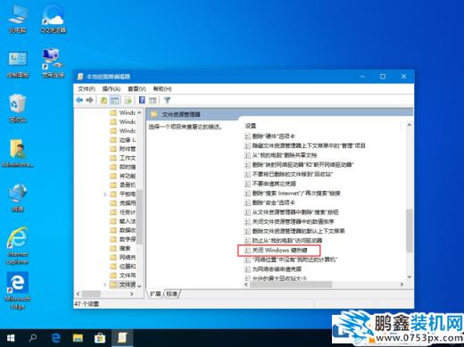Viewport: 464px width, 347px height.
Task: Select 不要申请其它凭据 setting
Action: click(x=270, y=184)
